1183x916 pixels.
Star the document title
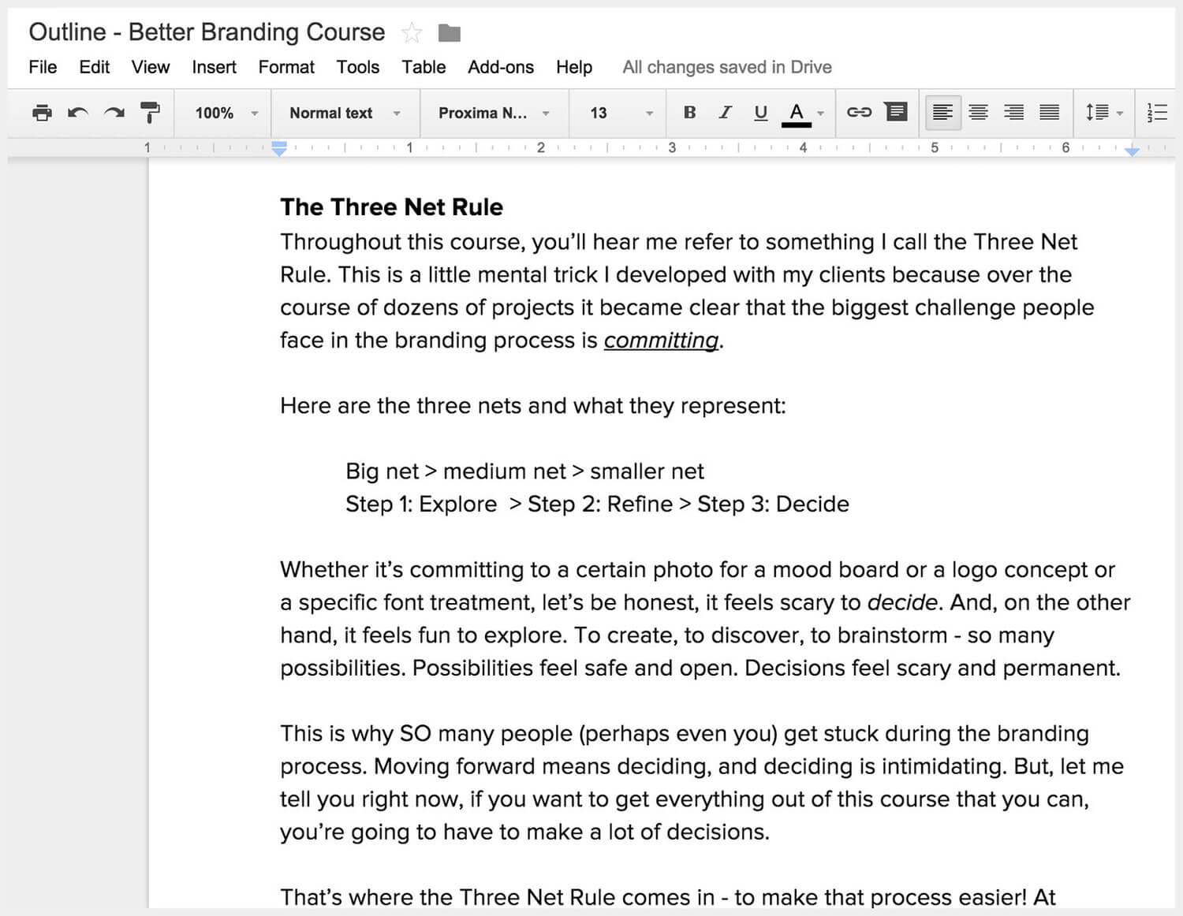412,33
